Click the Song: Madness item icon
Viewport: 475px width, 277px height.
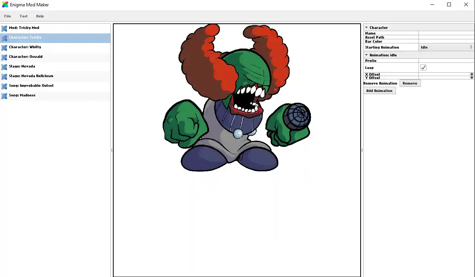(4, 95)
